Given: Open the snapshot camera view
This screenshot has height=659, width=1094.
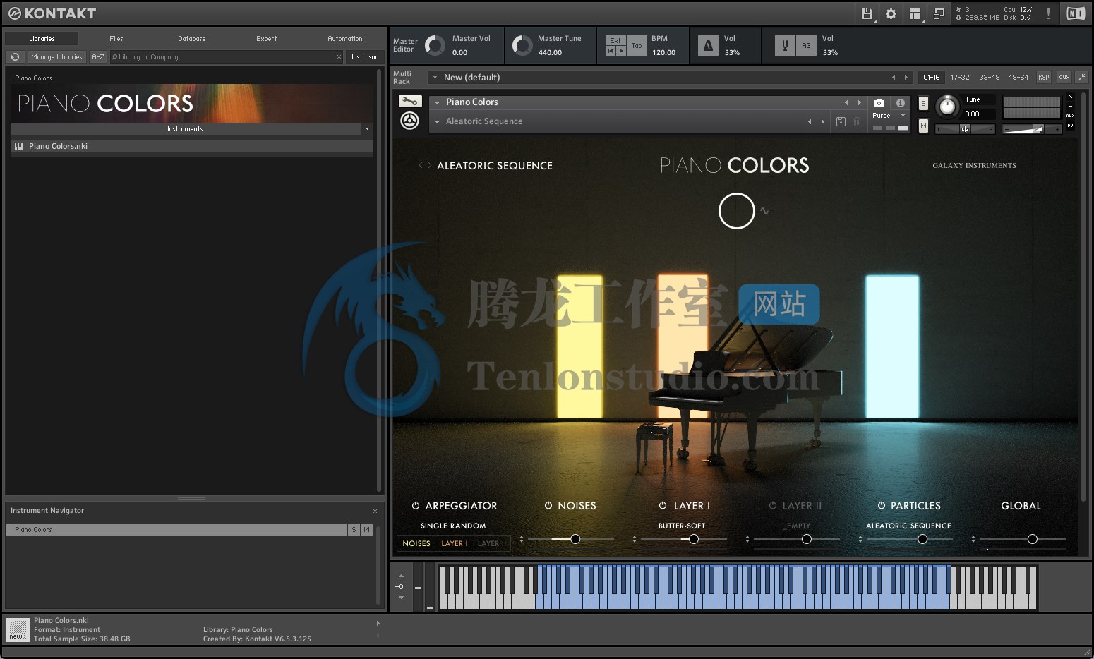Looking at the screenshot, I should (x=879, y=102).
